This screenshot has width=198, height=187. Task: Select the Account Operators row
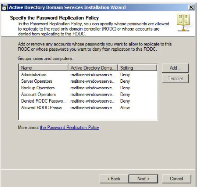tap(88, 95)
